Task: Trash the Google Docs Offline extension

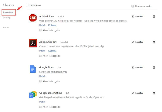Action: [154, 93]
